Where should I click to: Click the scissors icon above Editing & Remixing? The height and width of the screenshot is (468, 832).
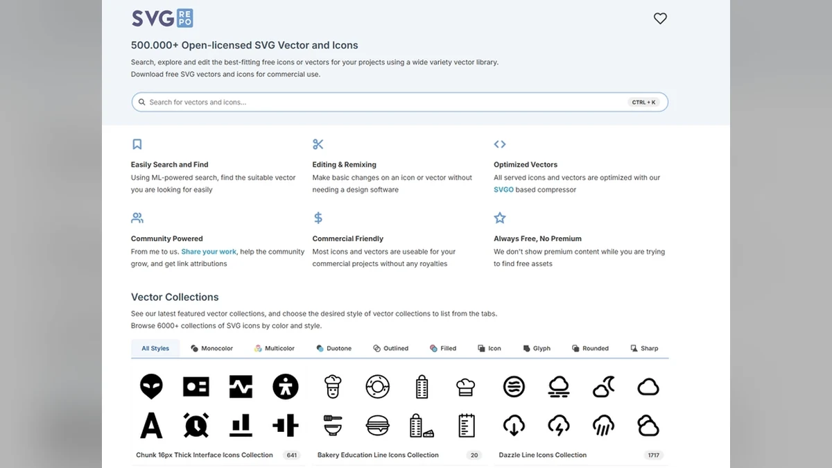tap(318, 144)
